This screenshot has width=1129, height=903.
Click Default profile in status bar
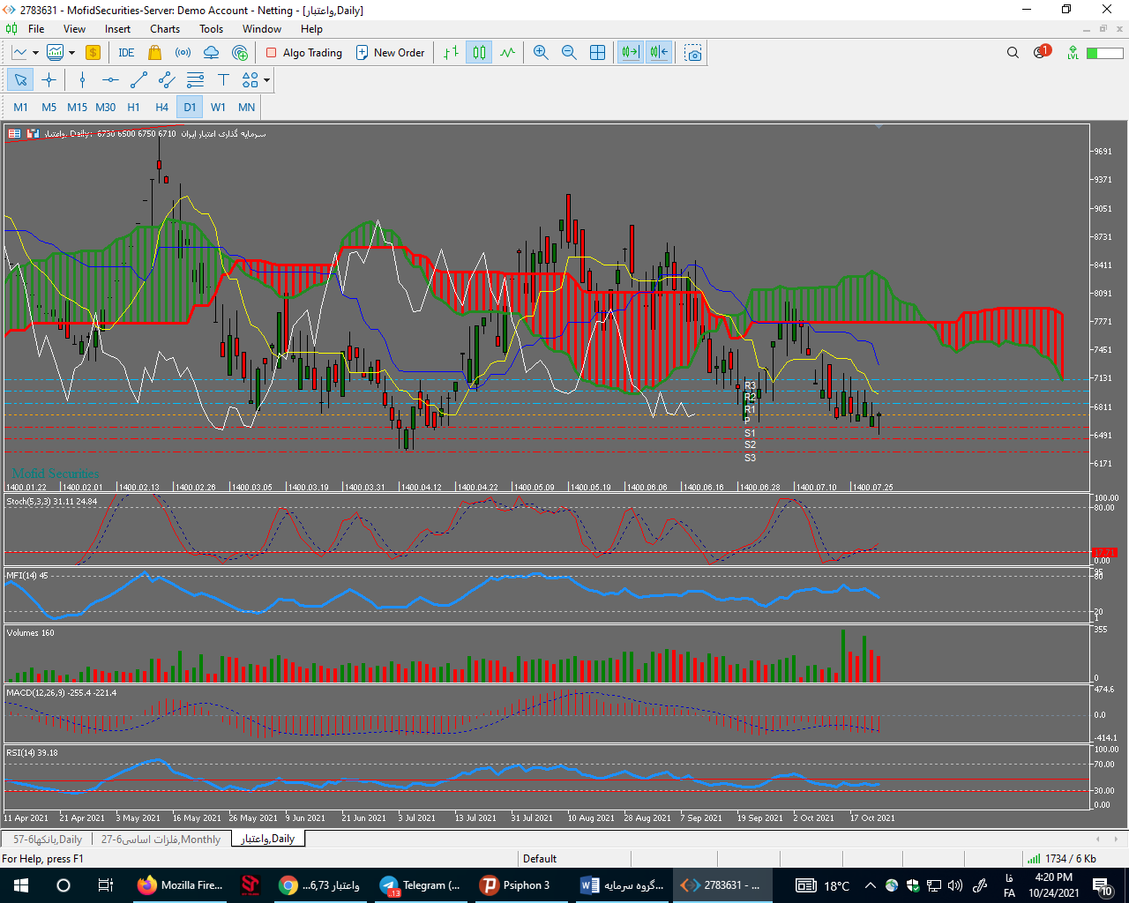[x=540, y=859]
